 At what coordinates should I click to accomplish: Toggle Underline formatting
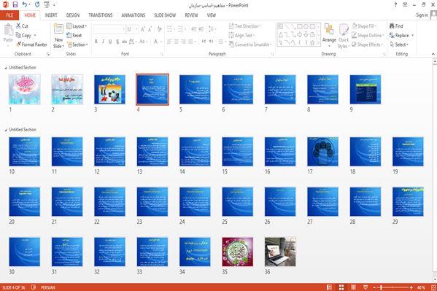[x=110, y=42]
